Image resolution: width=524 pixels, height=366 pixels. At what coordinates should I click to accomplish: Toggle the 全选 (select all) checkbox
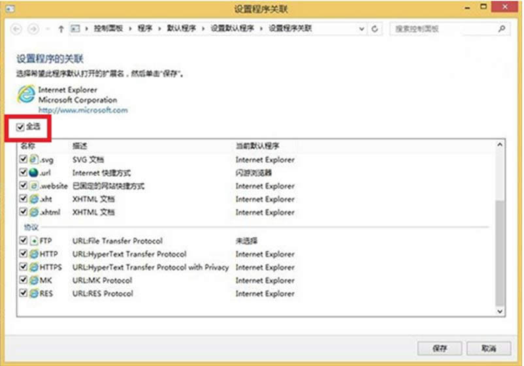(x=20, y=127)
